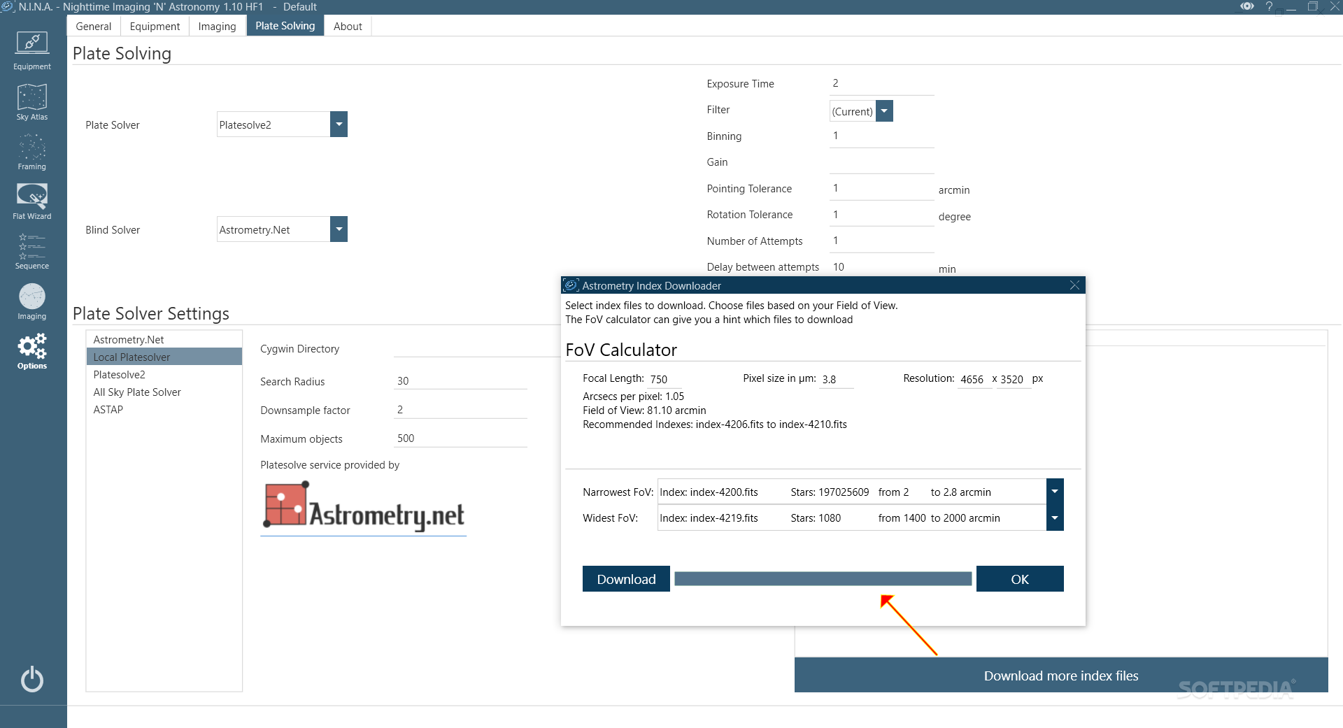Open the Sequence section
This screenshot has height=728, width=1343.
(x=32, y=251)
